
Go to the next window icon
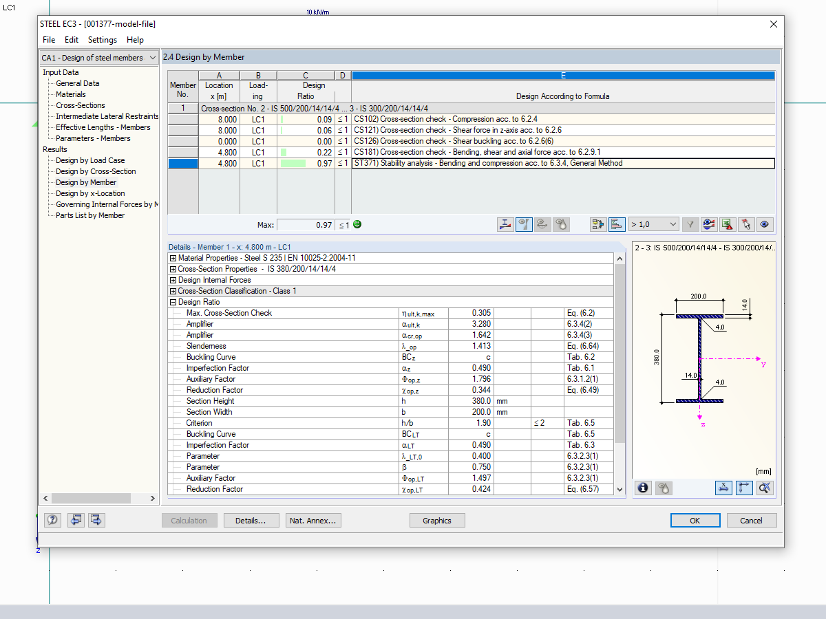coord(96,521)
